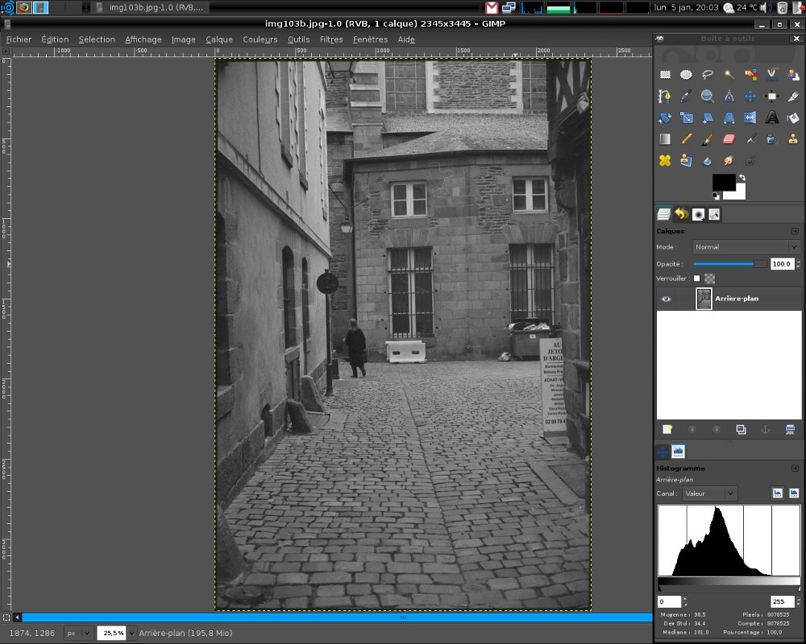
Task: Choose the Heal bandage tool
Action: point(665,161)
